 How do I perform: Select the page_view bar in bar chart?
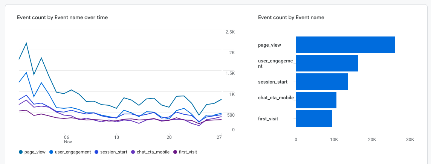[x=345, y=45]
